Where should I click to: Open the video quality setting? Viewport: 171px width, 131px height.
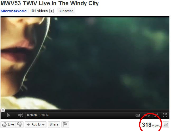click(147, 115)
